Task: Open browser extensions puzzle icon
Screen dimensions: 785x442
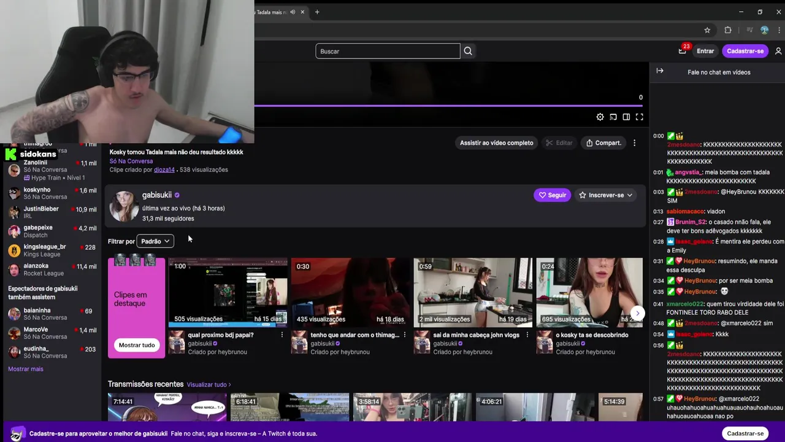Action: pos(728,30)
